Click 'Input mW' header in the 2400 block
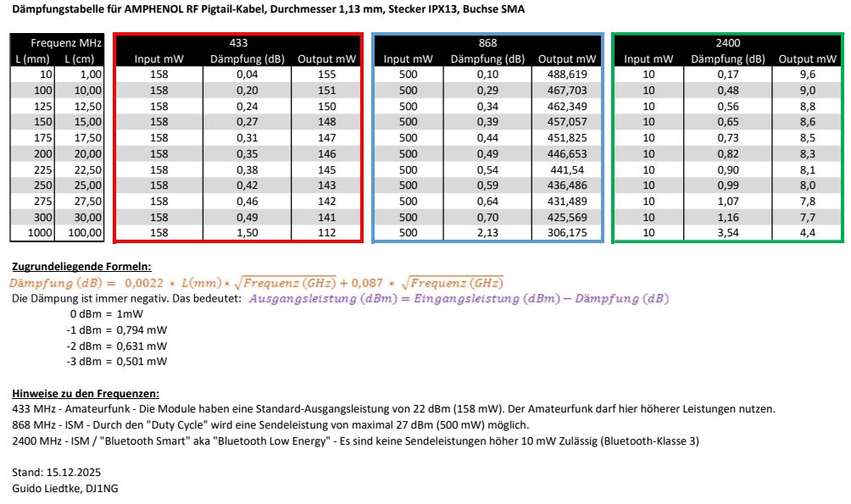 click(648, 59)
